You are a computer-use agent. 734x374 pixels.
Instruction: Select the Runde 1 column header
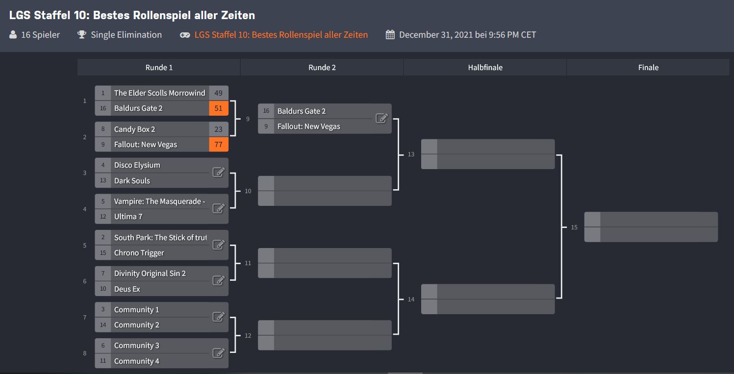(x=159, y=68)
